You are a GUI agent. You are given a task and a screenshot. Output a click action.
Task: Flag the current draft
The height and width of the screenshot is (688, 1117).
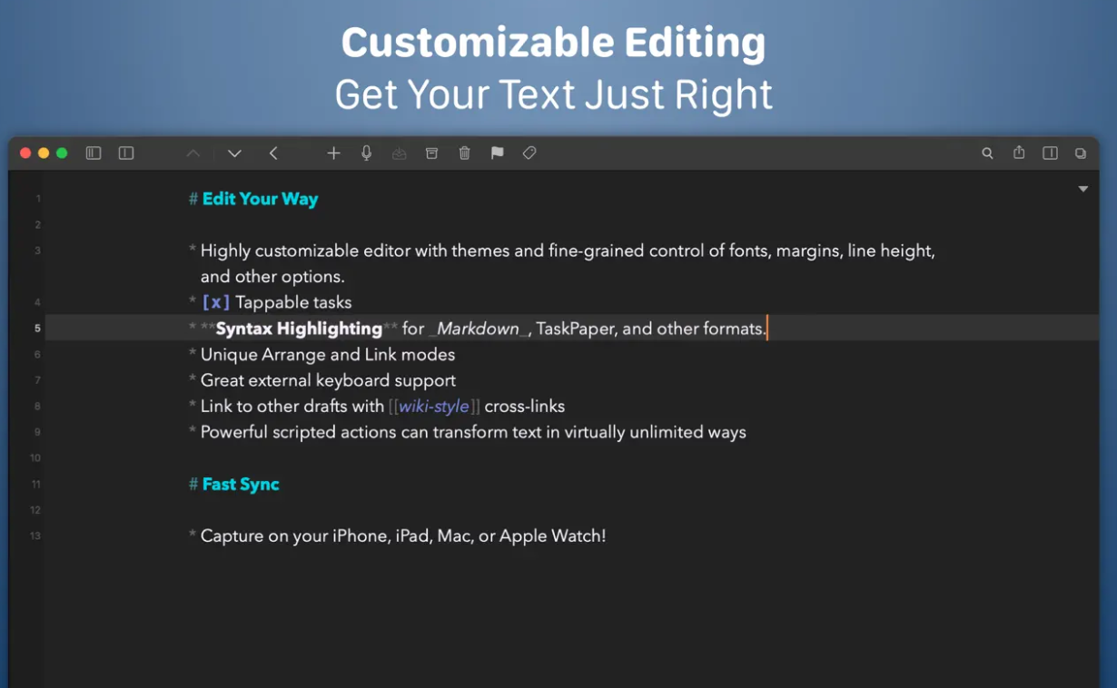497,153
